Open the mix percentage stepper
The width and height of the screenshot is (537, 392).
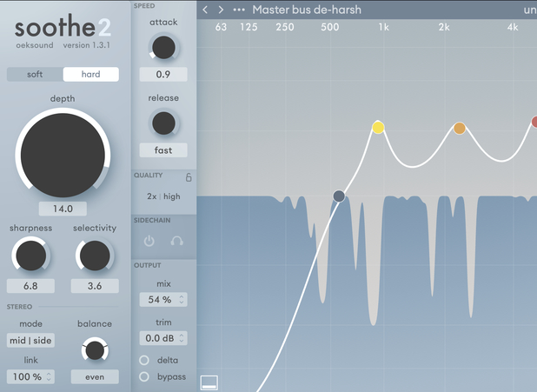[162, 300]
